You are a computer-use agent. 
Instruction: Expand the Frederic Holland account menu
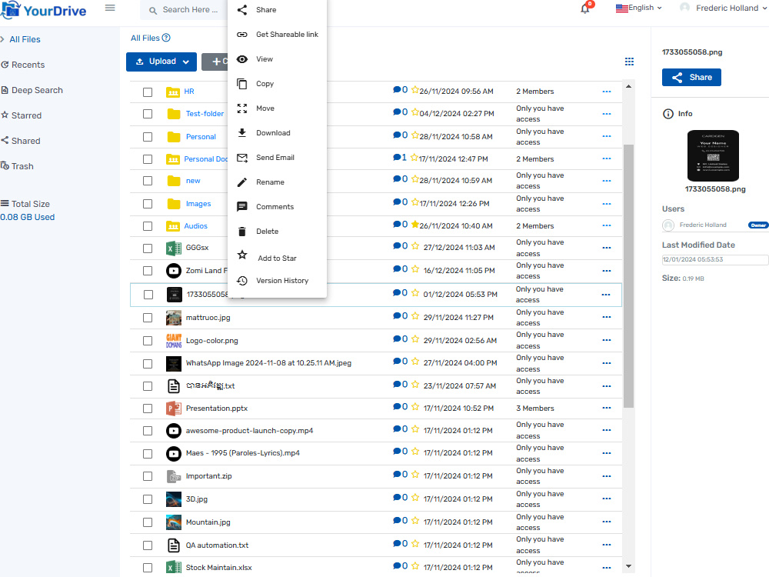724,8
